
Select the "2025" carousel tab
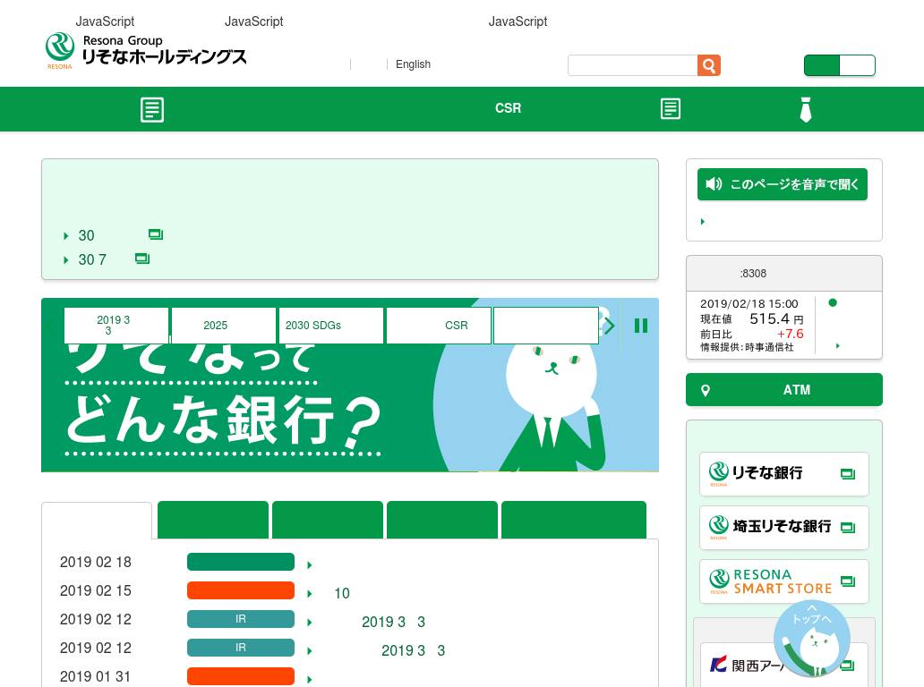pyautogui.click(x=224, y=325)
